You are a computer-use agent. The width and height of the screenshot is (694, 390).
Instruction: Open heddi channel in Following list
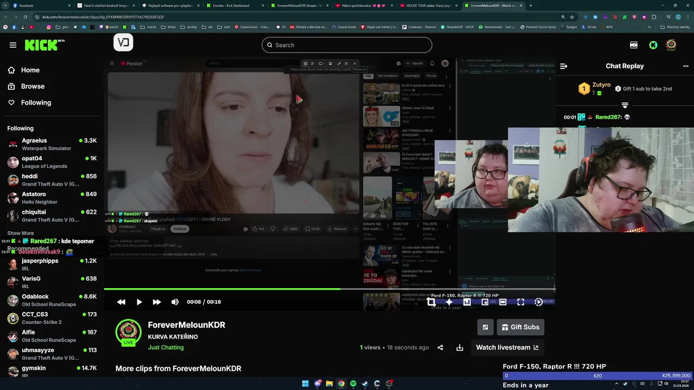coord(52,180)
